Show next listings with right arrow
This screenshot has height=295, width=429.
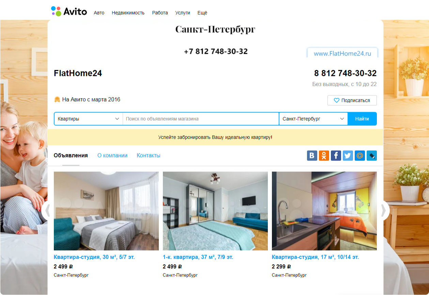click(384, 211)
